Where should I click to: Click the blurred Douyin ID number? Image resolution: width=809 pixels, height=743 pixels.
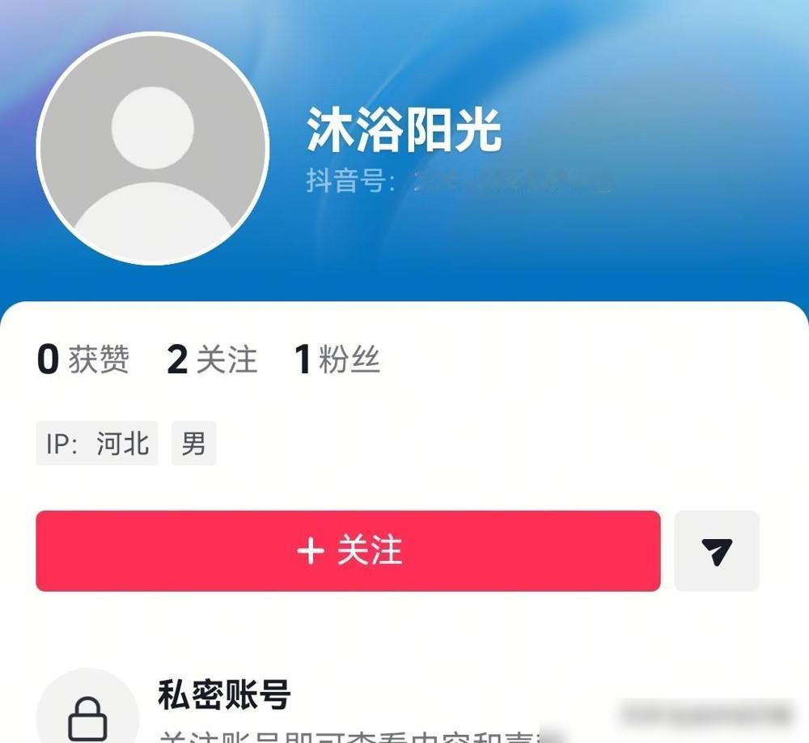514,181
